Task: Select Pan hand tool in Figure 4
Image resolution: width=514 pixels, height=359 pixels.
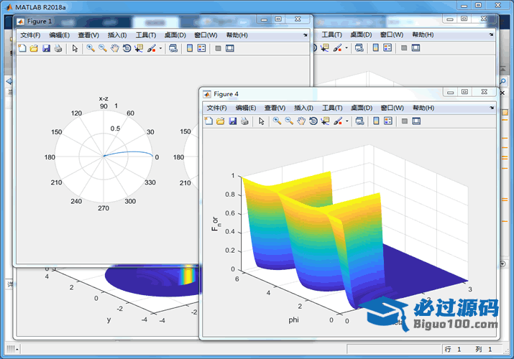Action: coord(301,121)
